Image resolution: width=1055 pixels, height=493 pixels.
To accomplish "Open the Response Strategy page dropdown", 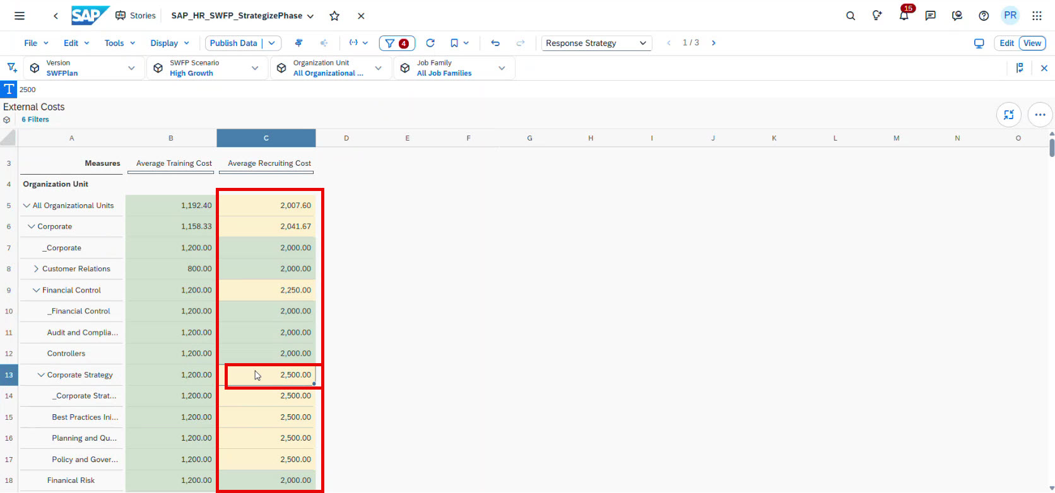I will pos(596,43).
